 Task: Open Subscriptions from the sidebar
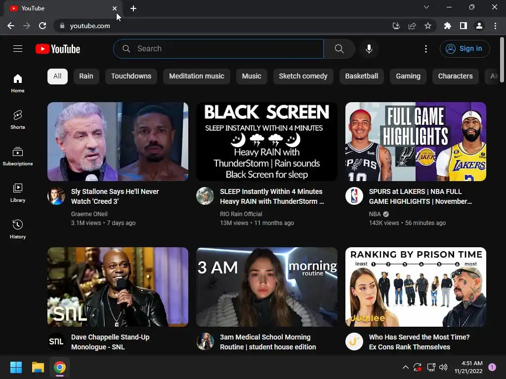[18, 156]
